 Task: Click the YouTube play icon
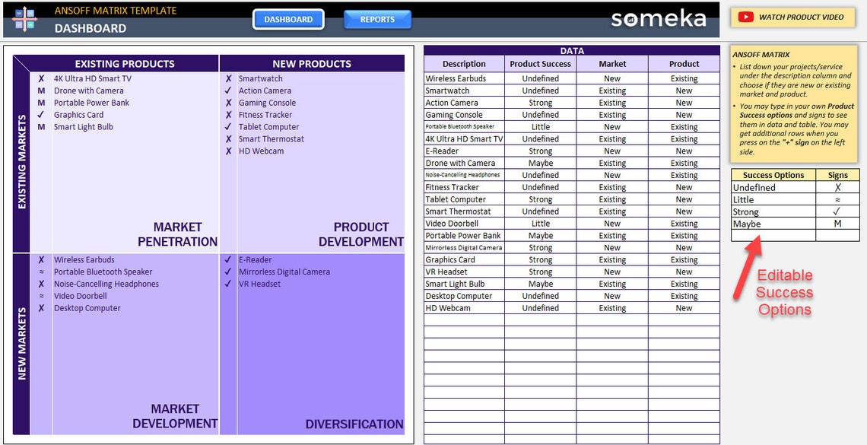click(745, 17)
